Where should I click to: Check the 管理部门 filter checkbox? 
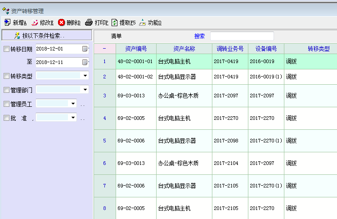[6, 90]
